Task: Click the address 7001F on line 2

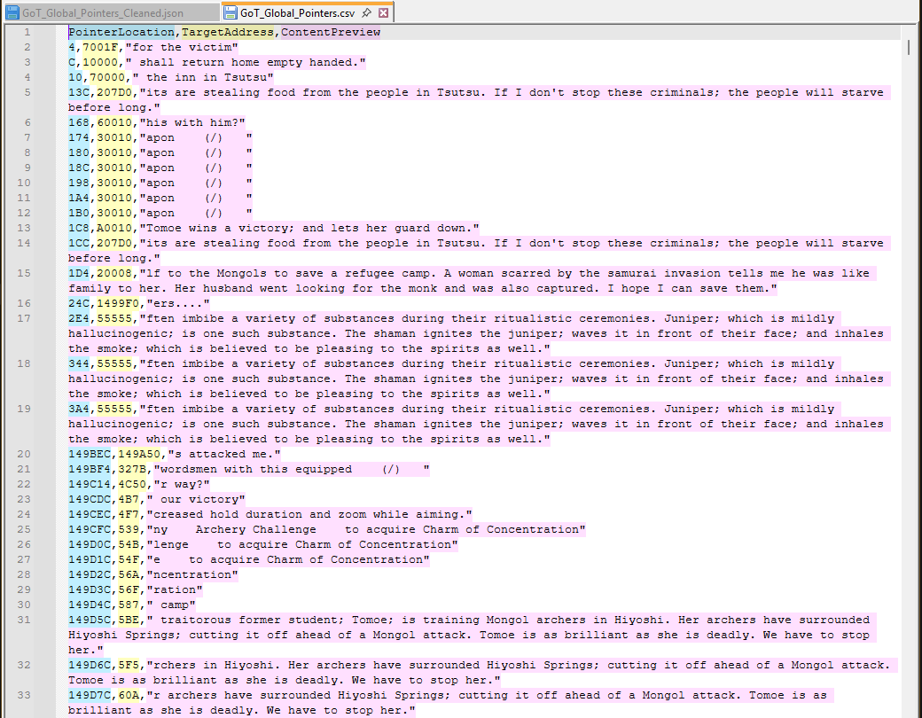Action: (100, 47)
